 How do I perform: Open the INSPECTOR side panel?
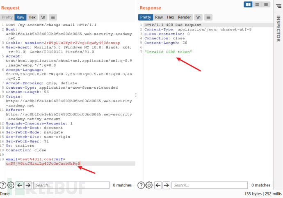click(278, 28)
